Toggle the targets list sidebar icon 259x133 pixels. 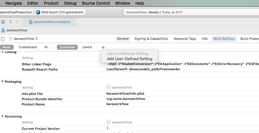coord(3,39)
